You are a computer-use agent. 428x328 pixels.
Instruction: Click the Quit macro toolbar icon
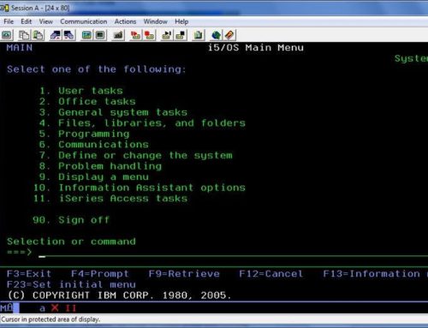pyautogui.click(x=181, y=35)
